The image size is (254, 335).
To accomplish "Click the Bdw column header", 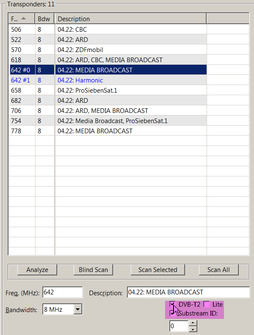I will (44, 19).
